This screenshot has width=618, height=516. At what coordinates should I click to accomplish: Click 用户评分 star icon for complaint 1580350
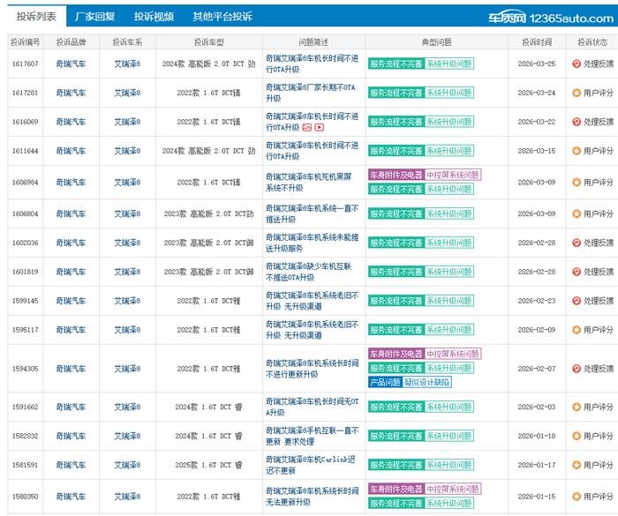pyautogui.click(x=577, y=497)
